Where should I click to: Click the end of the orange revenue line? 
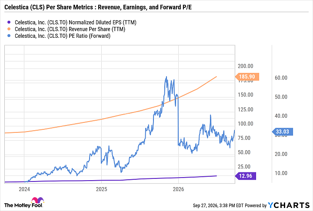[x=216, y=76]
